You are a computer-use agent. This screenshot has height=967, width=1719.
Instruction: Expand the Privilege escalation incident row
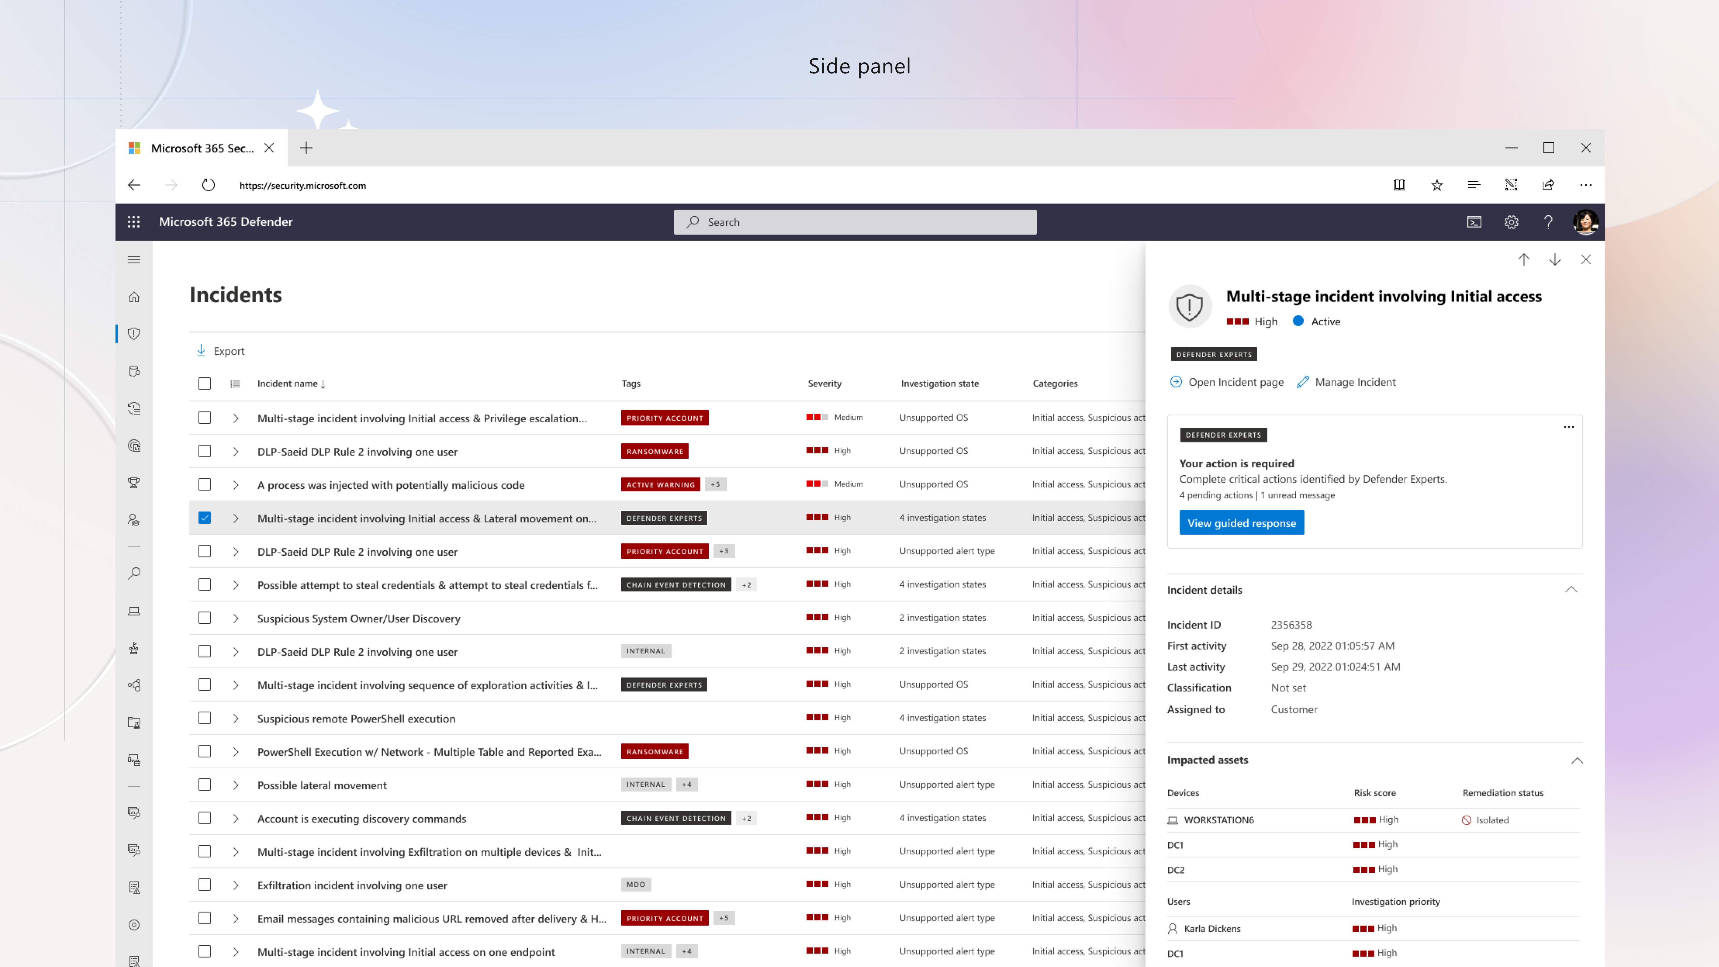pos(235,418)
